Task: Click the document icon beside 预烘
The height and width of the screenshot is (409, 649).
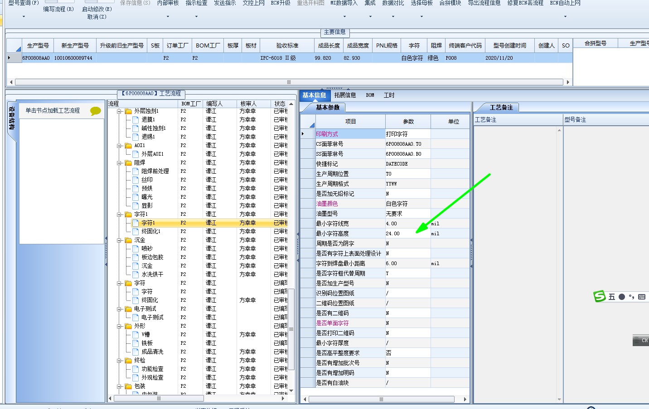Action: (136, 189)
